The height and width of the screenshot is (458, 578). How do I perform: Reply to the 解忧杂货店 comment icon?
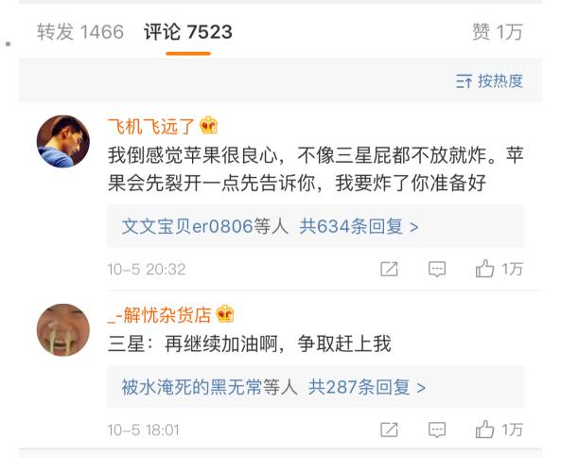(x=437, y=430)
